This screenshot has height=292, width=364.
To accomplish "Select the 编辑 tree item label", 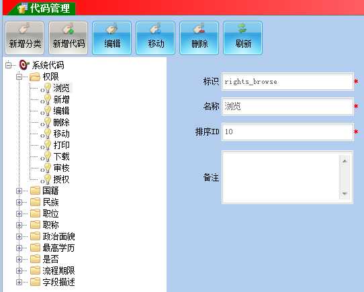I will [x=62, y=111].
